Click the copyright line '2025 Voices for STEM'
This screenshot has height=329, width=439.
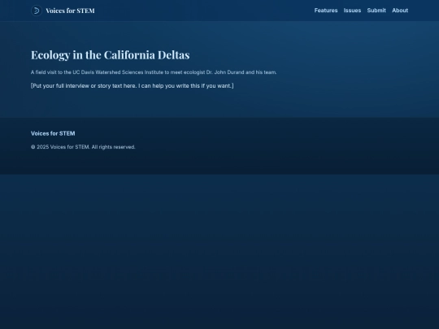pyautogui.click(x=83, y=147)
